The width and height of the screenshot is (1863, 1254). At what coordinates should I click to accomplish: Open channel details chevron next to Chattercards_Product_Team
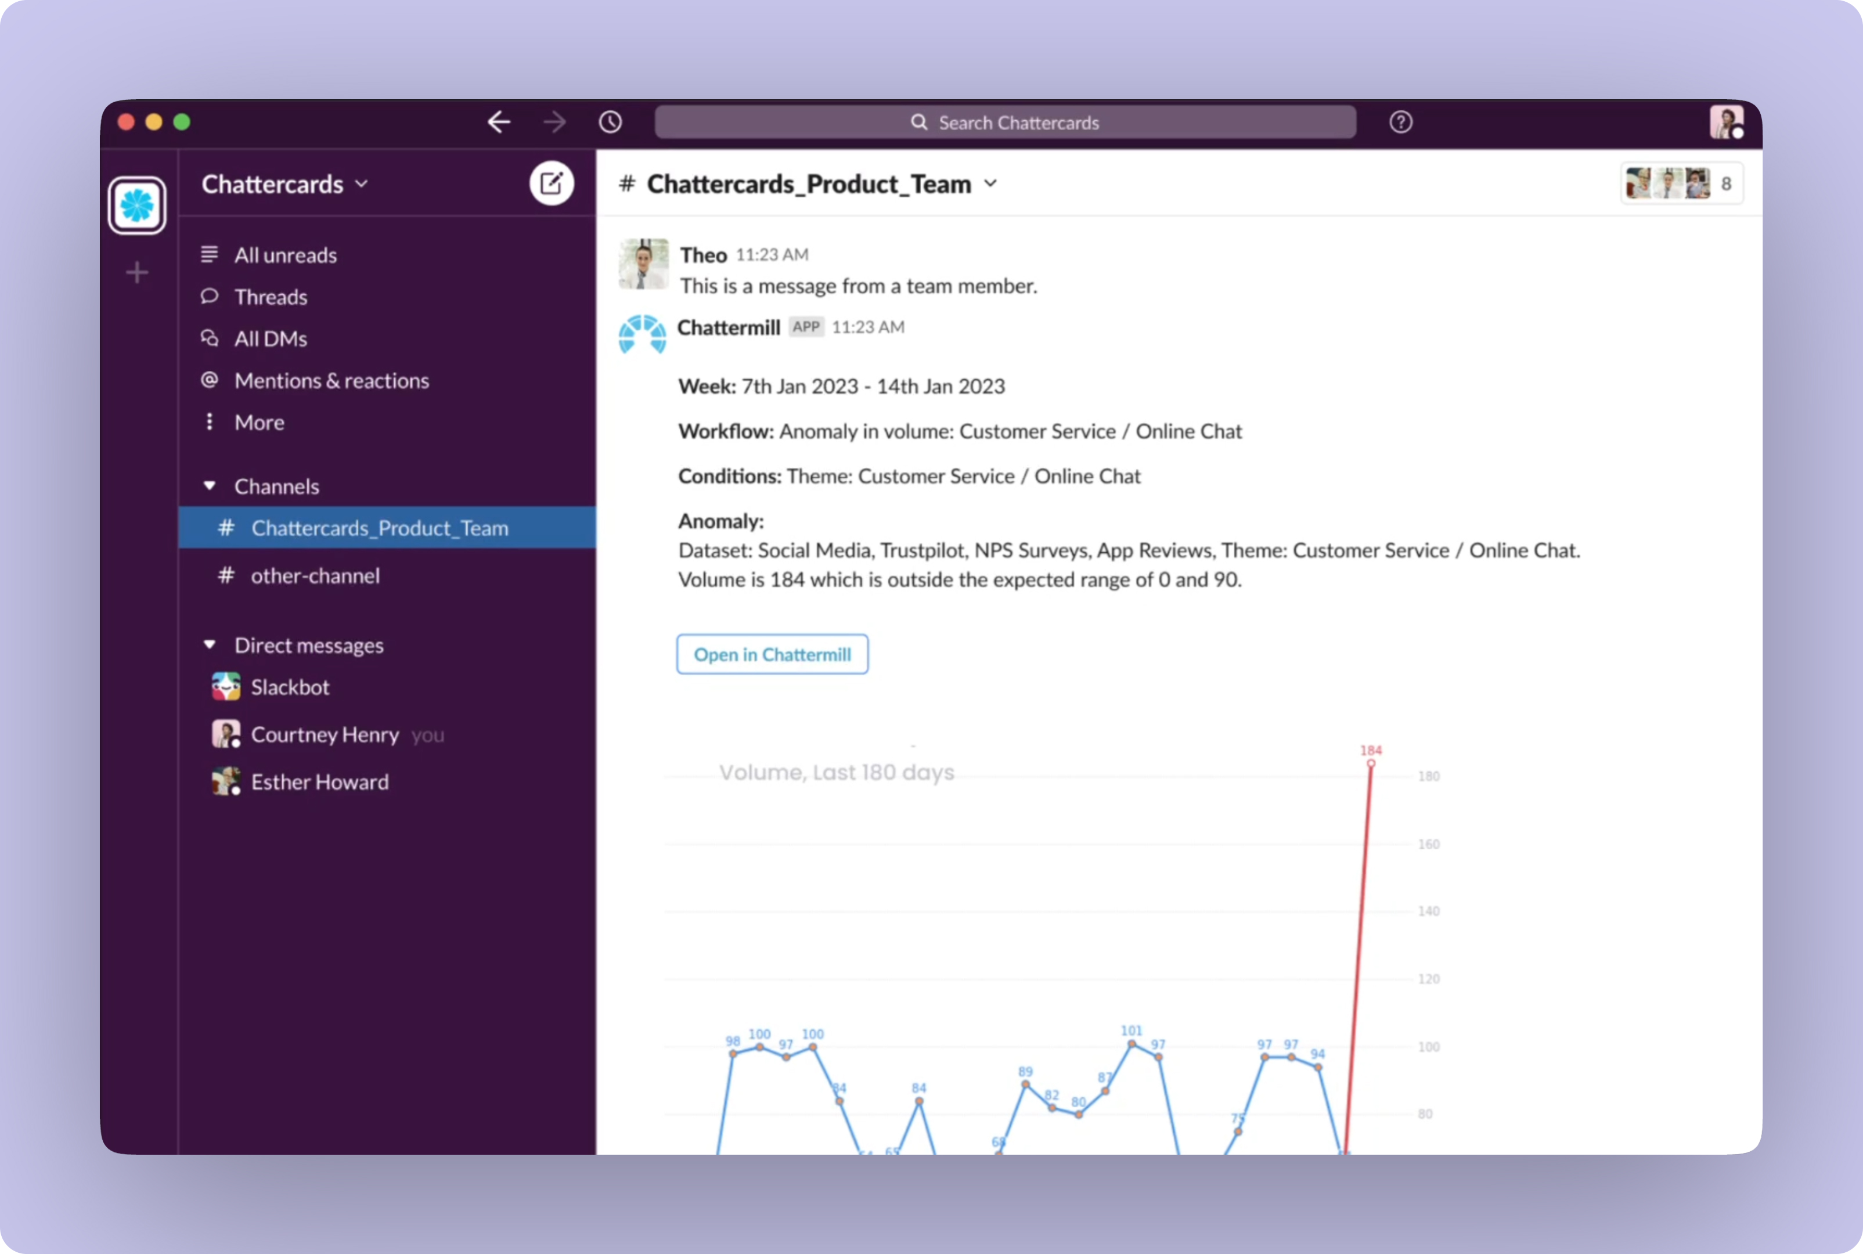point(990,184)
